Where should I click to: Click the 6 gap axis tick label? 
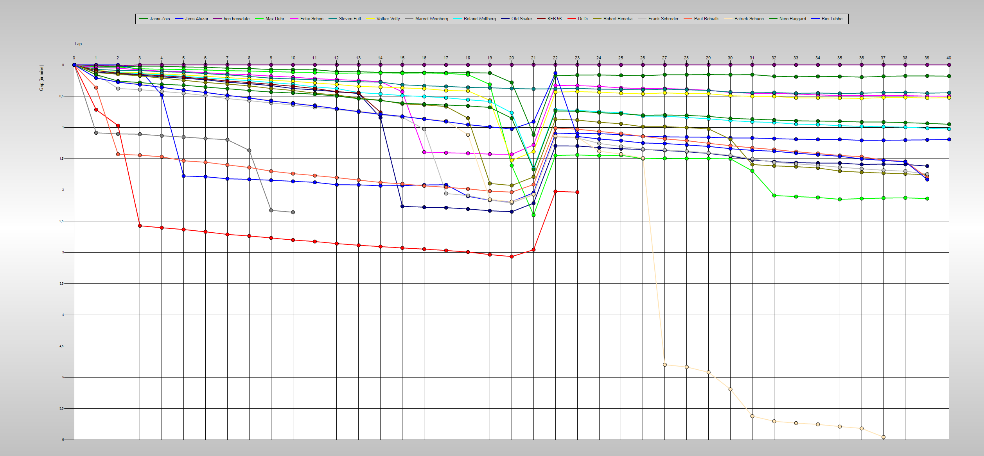pos(63,440)
